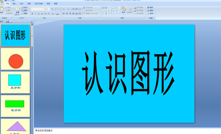Click the Arrange shapes icon

click(123, 9)
